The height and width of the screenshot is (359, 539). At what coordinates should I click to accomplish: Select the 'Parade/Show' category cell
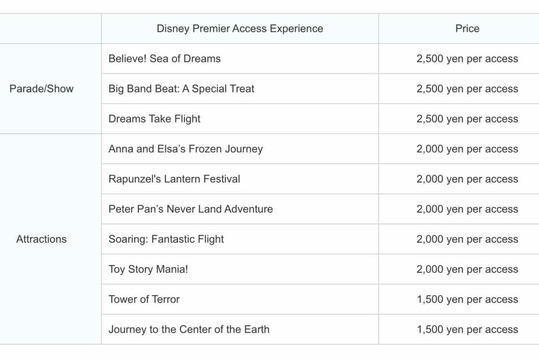41,88
